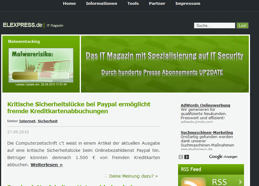This screenshot has height=186, width=259.
Task: Click the IT Security magazine banner
Action: [165, 64]
